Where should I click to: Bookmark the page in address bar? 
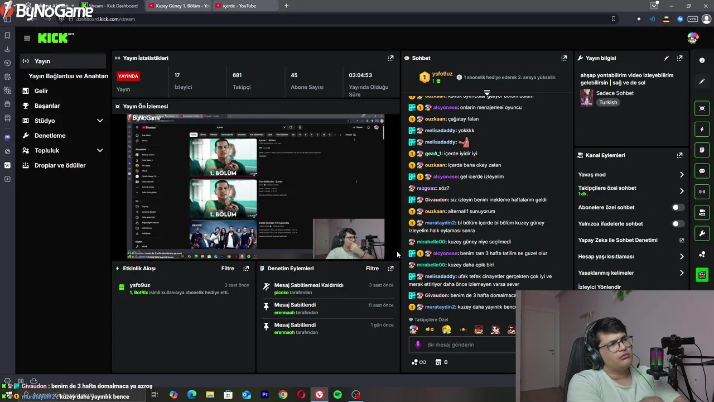[x=614, y=19]
